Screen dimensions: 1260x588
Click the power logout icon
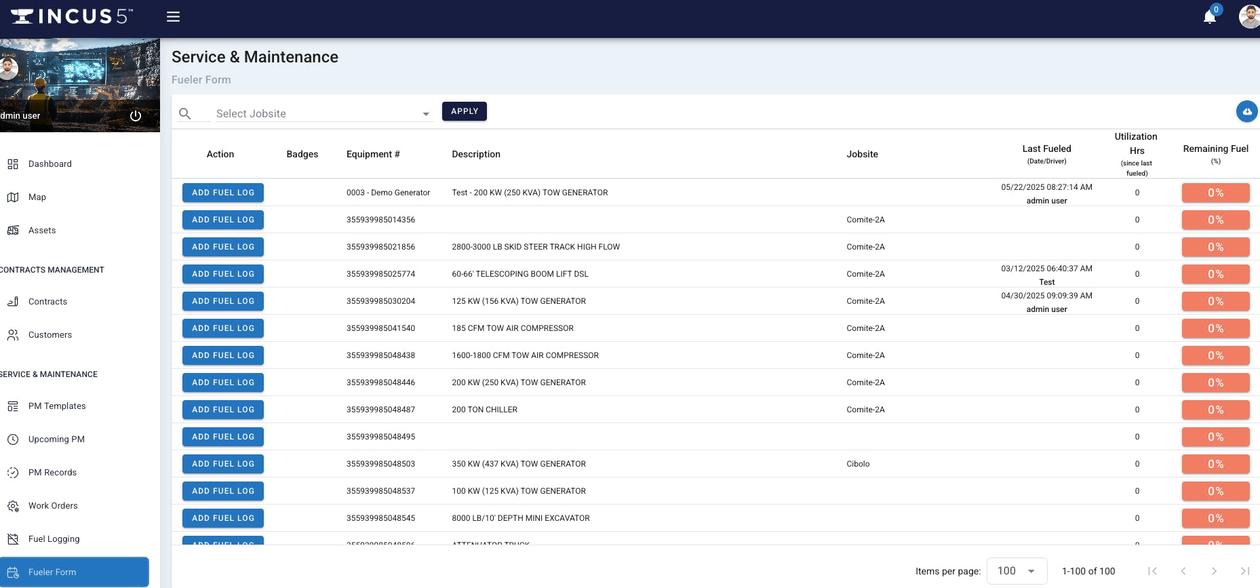[x=136, y=116]
